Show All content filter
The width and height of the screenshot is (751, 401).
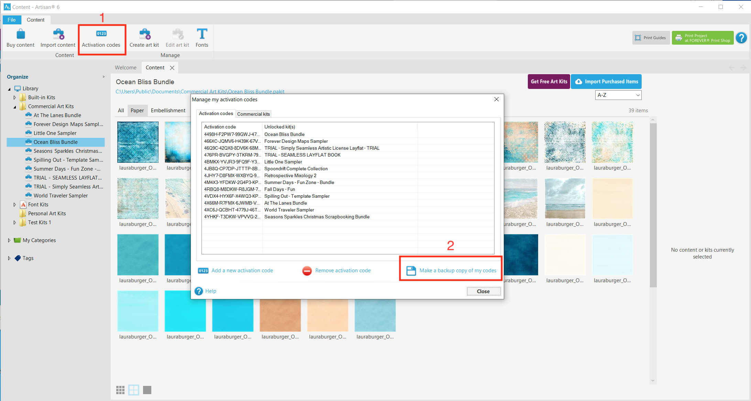(x=121, y=111)
